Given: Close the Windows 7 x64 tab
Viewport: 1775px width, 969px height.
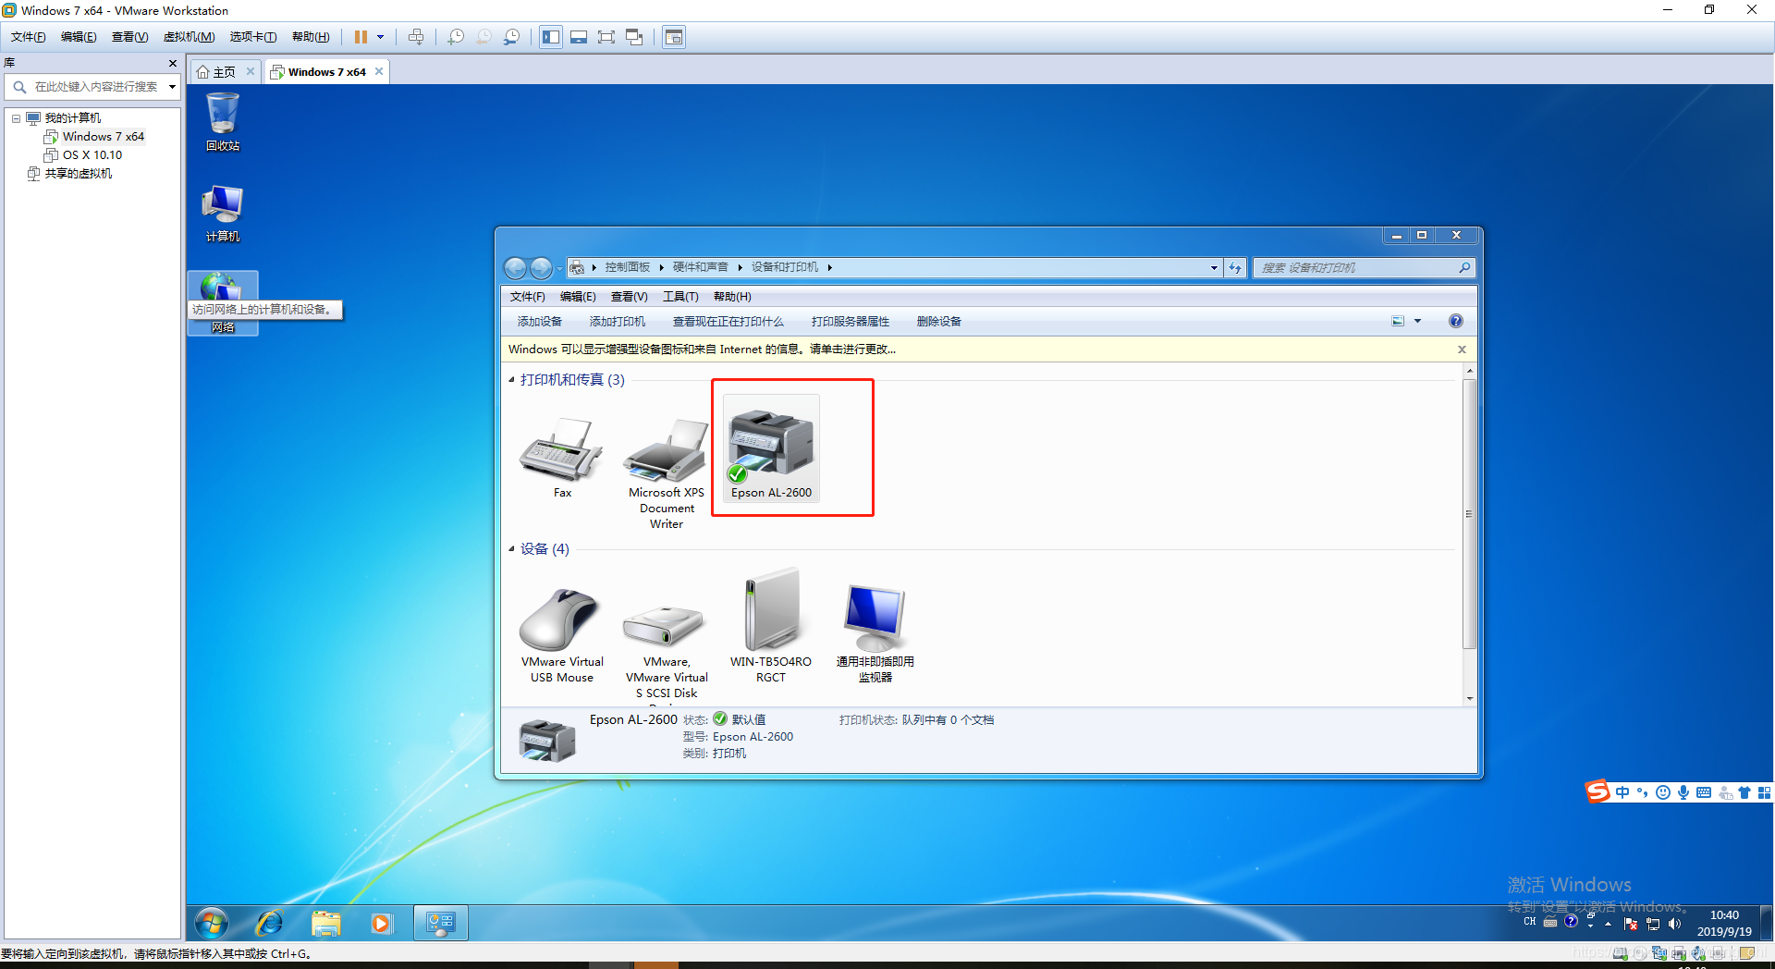Looking at the screenshot, I should point(379,71).
